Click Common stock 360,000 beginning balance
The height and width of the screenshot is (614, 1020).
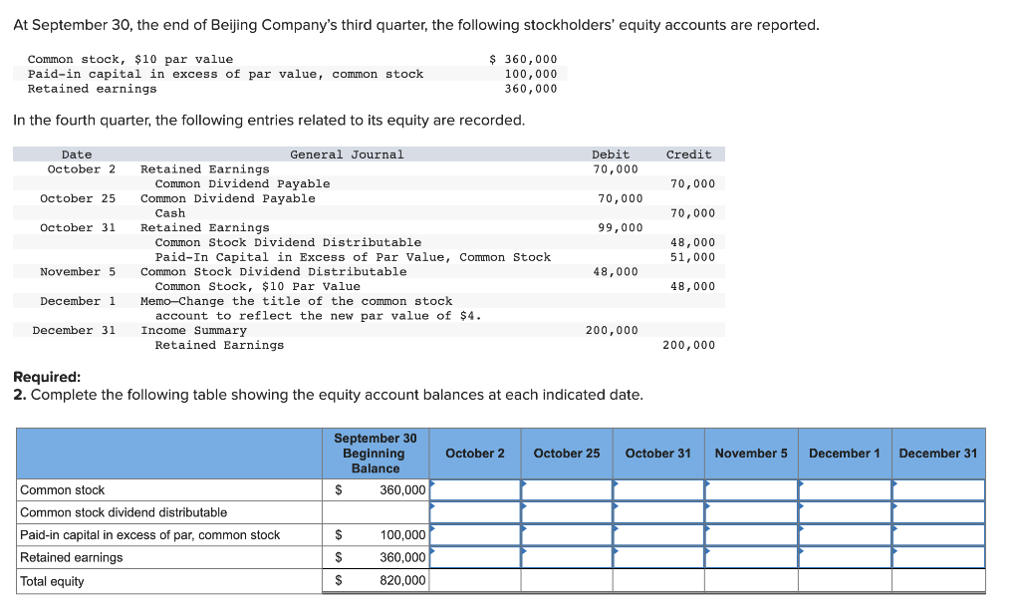376,489
